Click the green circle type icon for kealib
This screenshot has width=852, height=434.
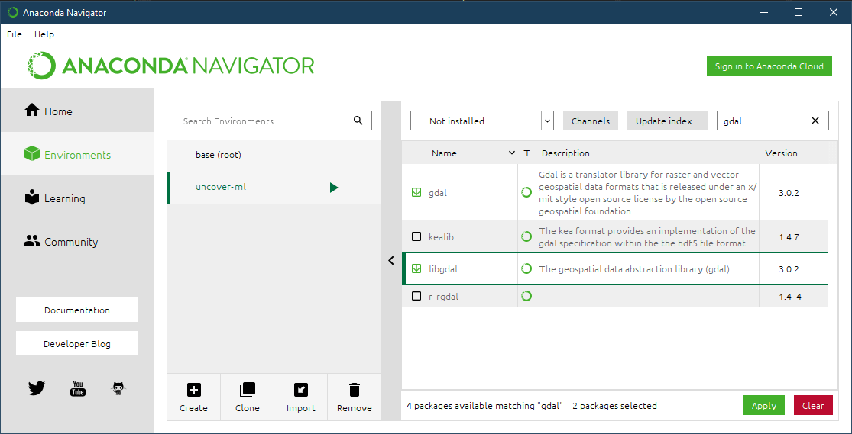click(526, 236)
